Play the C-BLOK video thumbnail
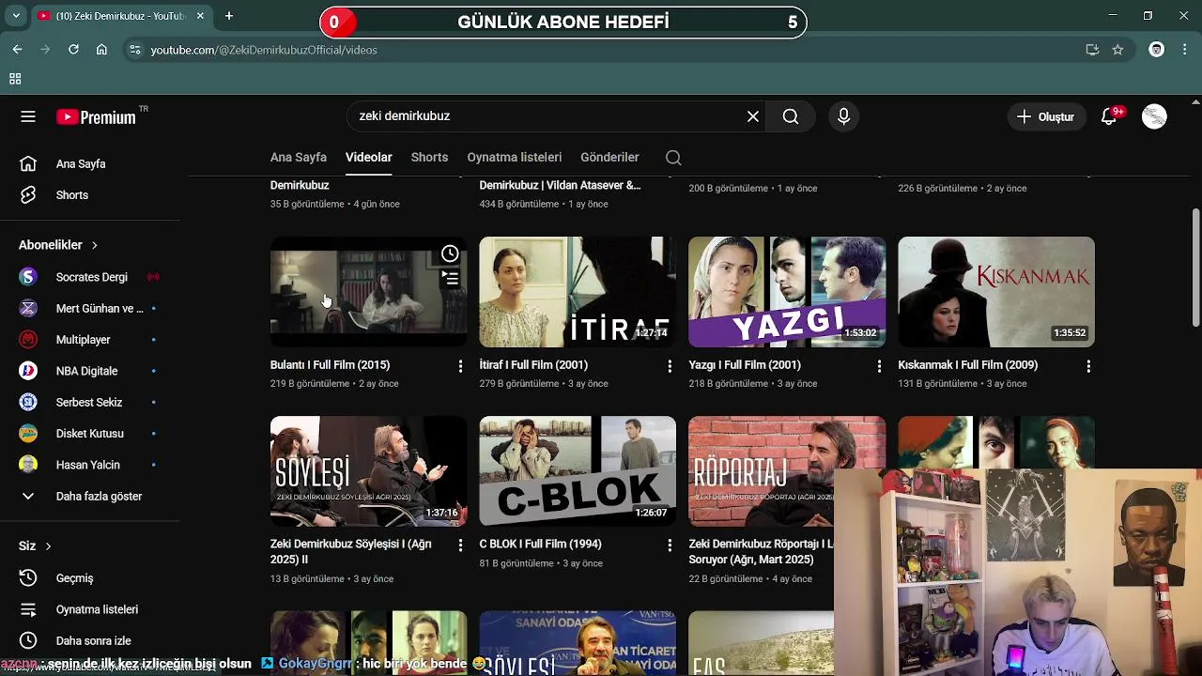The width and height of the screenshot is (1202, 676). [578, 471]
